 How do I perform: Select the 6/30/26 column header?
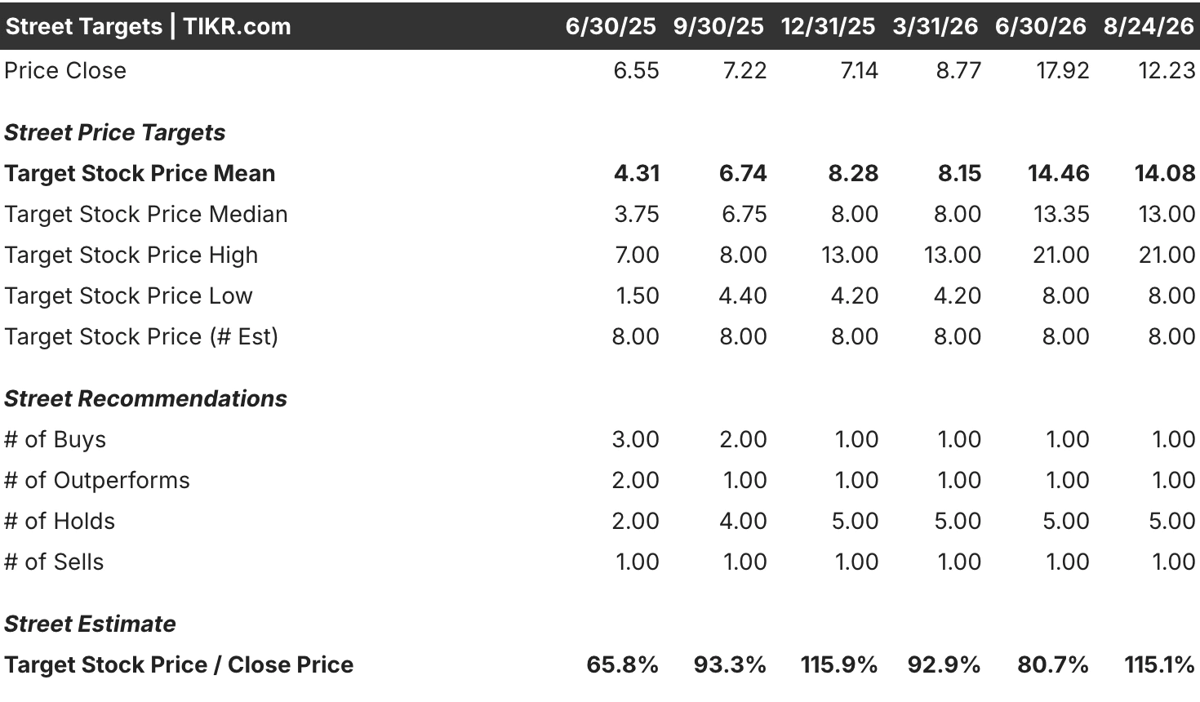click(x=1041, y=26)
